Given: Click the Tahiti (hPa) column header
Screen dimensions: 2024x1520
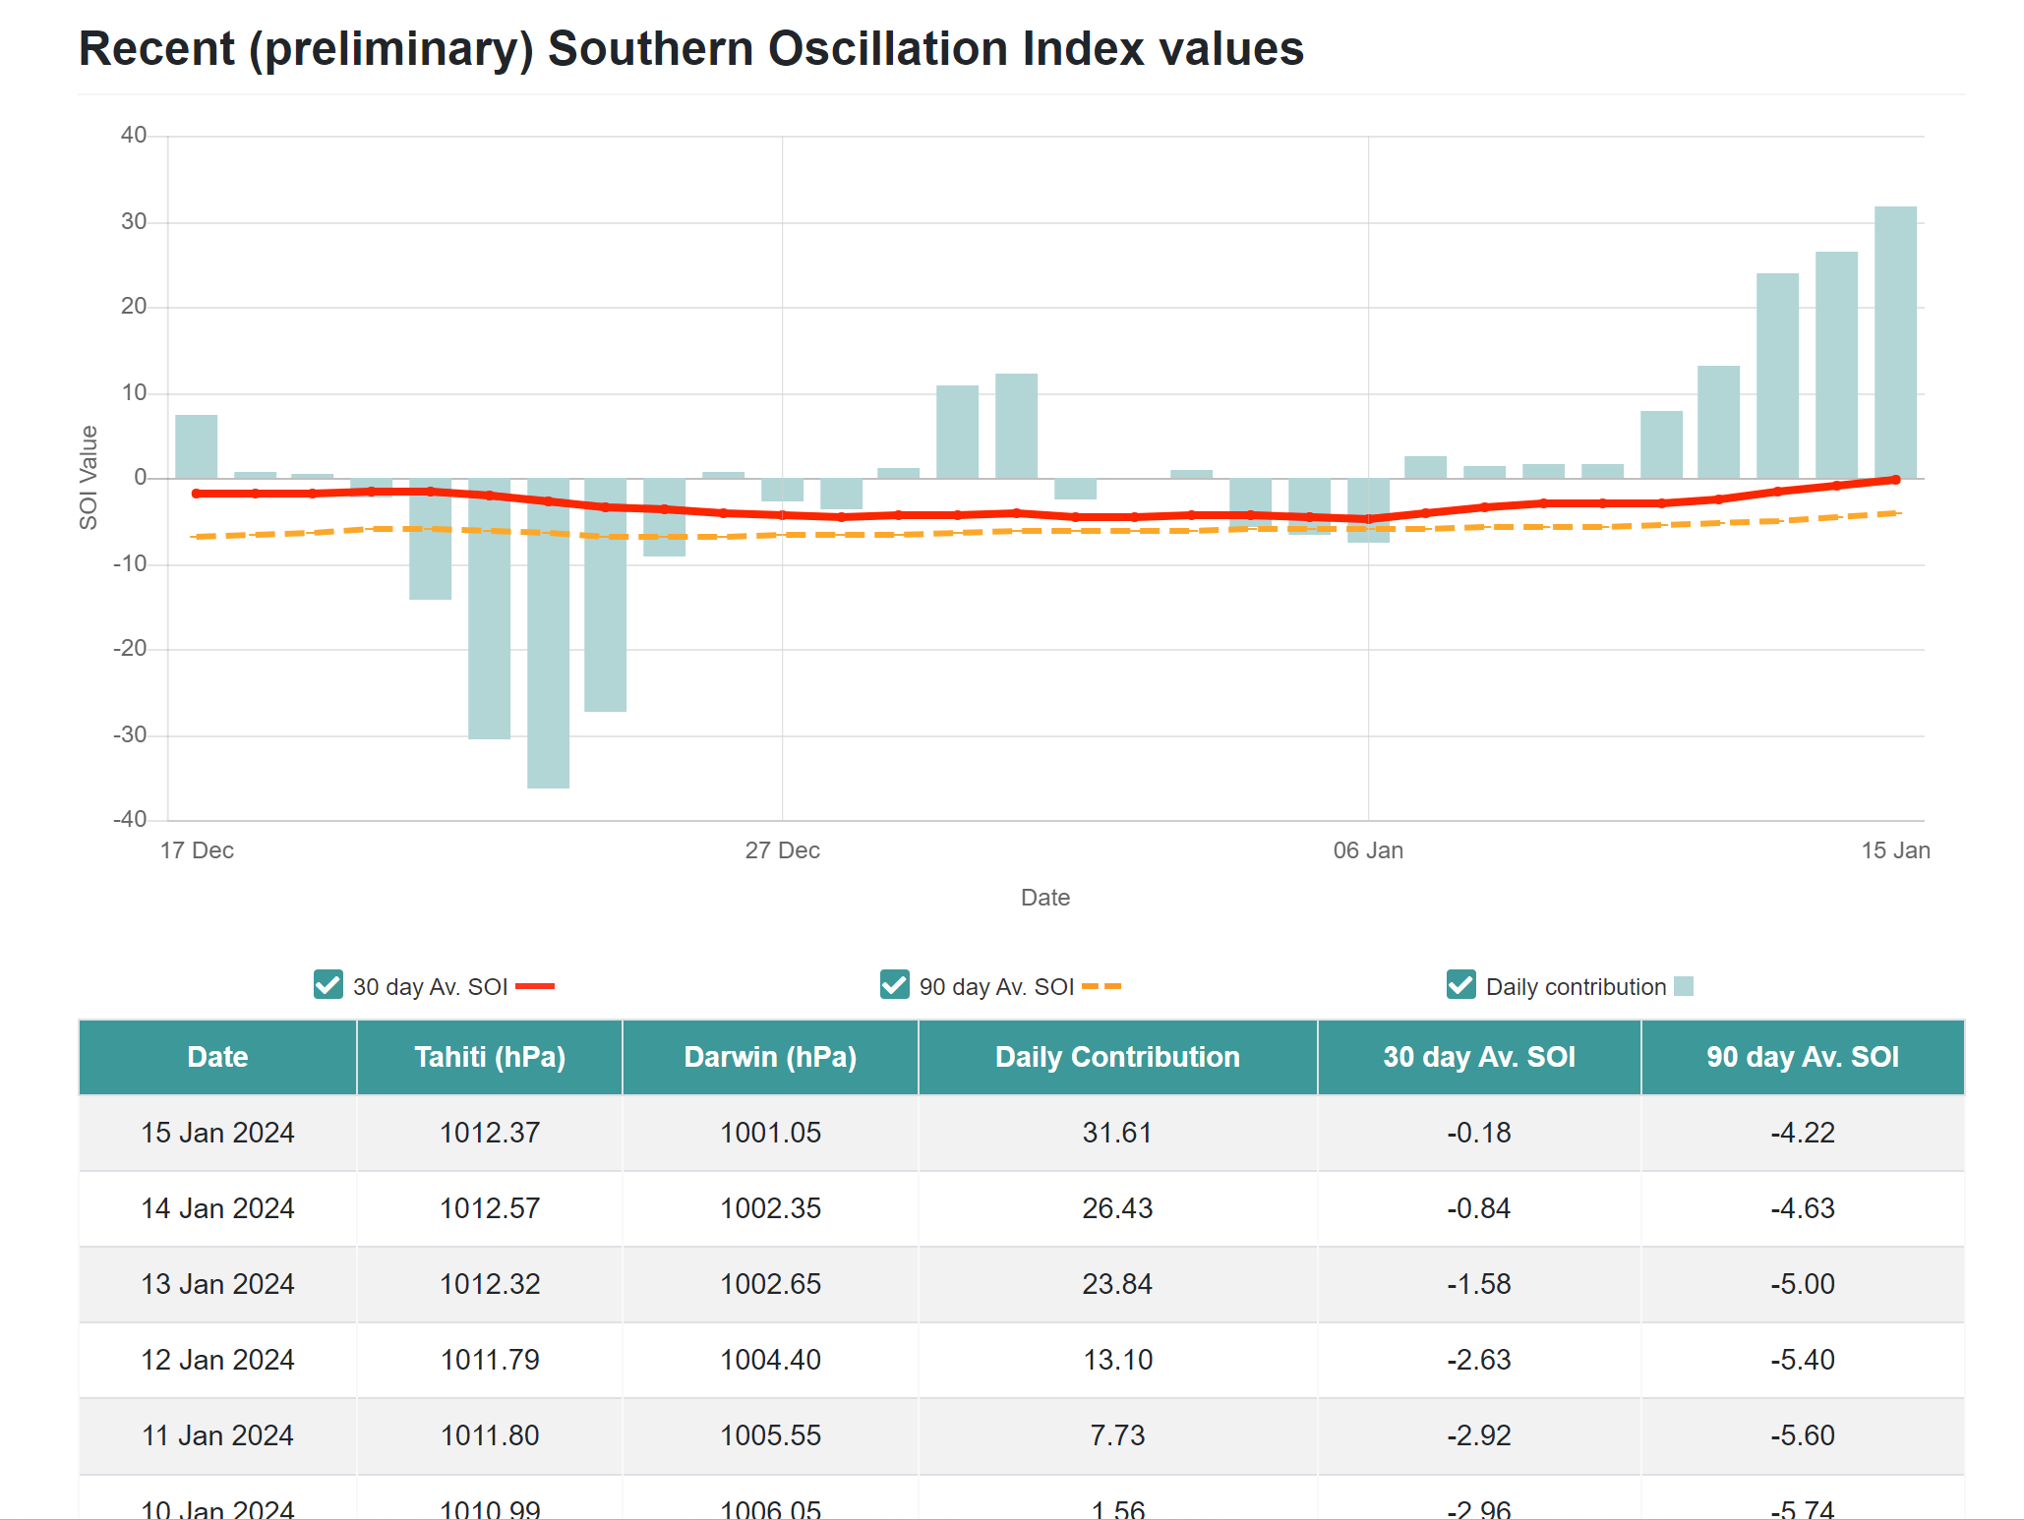Looking at the screenshot, I should tap(490, 1057).
